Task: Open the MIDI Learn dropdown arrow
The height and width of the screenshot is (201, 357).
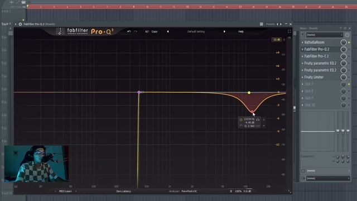Action: coord(76,191)
